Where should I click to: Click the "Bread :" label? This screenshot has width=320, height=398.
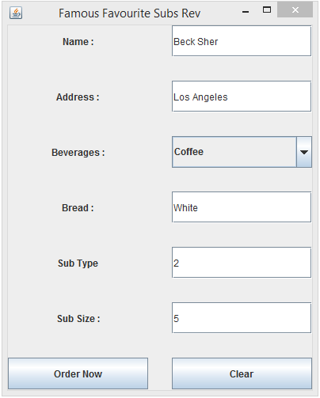coord(78,208)
